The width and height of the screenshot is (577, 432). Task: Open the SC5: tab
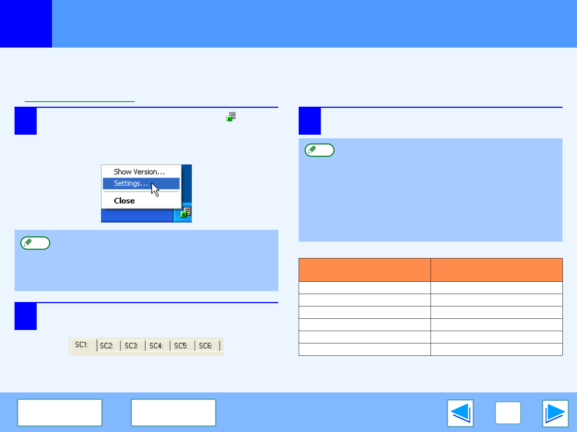pos(181,346)
